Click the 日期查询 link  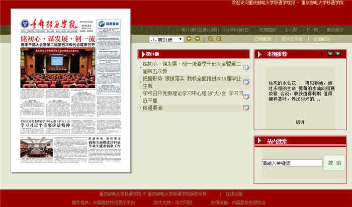[x=262, y=39]
